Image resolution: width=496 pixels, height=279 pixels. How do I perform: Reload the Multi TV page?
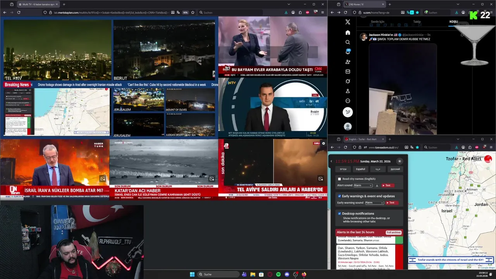[19, 12]
